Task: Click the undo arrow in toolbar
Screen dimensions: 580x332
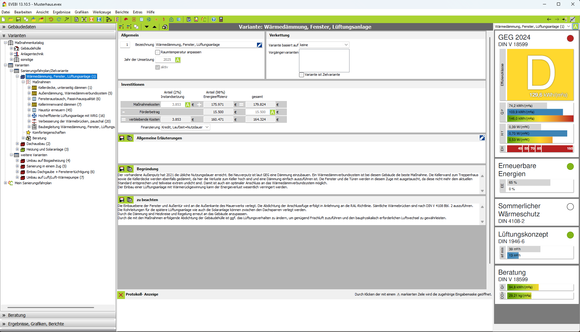Action: [x=51, y=19]
